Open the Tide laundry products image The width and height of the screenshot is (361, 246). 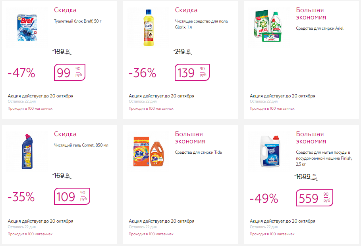point(149,152)
